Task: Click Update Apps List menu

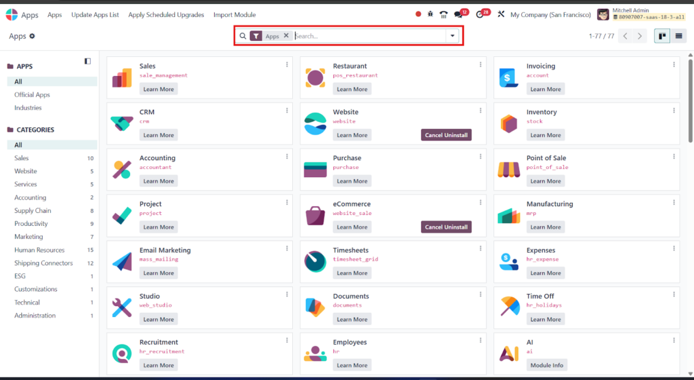Action: [95, 15]
